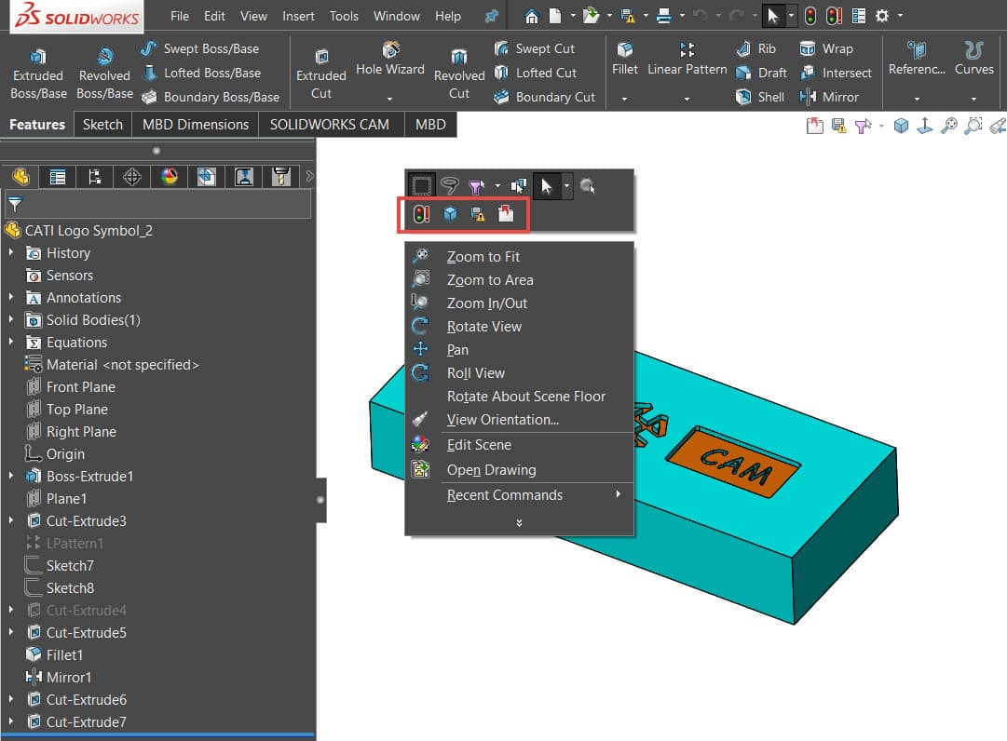Open the DimXpertManager tab icon

[132, 177]
